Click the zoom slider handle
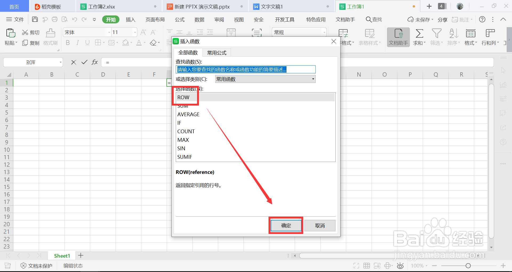The image size is (512, 272). coord(468,266)
